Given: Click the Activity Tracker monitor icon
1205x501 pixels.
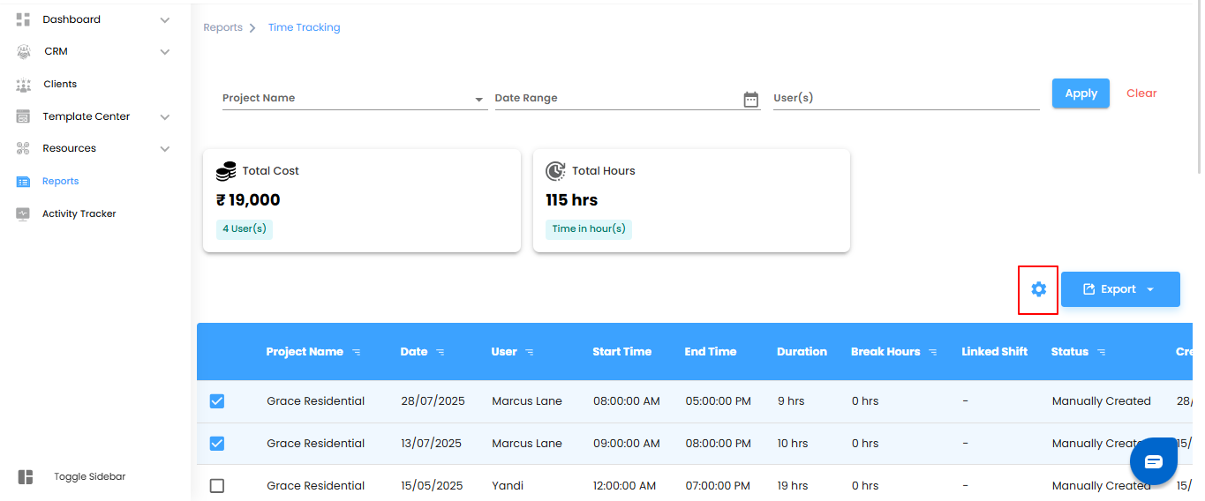Looking at the screenshot, I should pos(24,214).
